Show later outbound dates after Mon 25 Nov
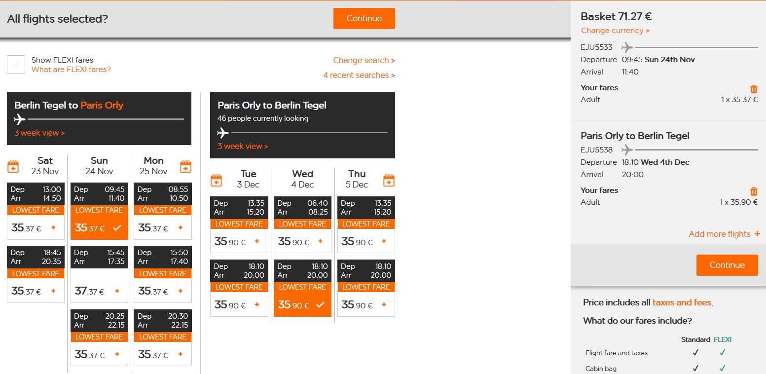Viewport: 766px width, 374px height. pos(185,167)
